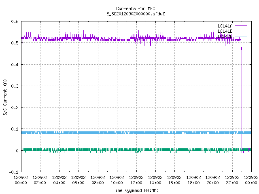259x194 pixels.
Task: Click the 0 y-axis tick label
Action: [x=17, y=151]
